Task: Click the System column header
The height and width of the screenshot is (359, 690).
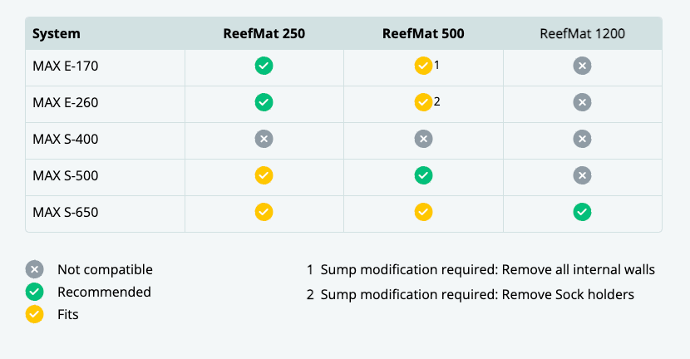Action: [x=57, y=34]
